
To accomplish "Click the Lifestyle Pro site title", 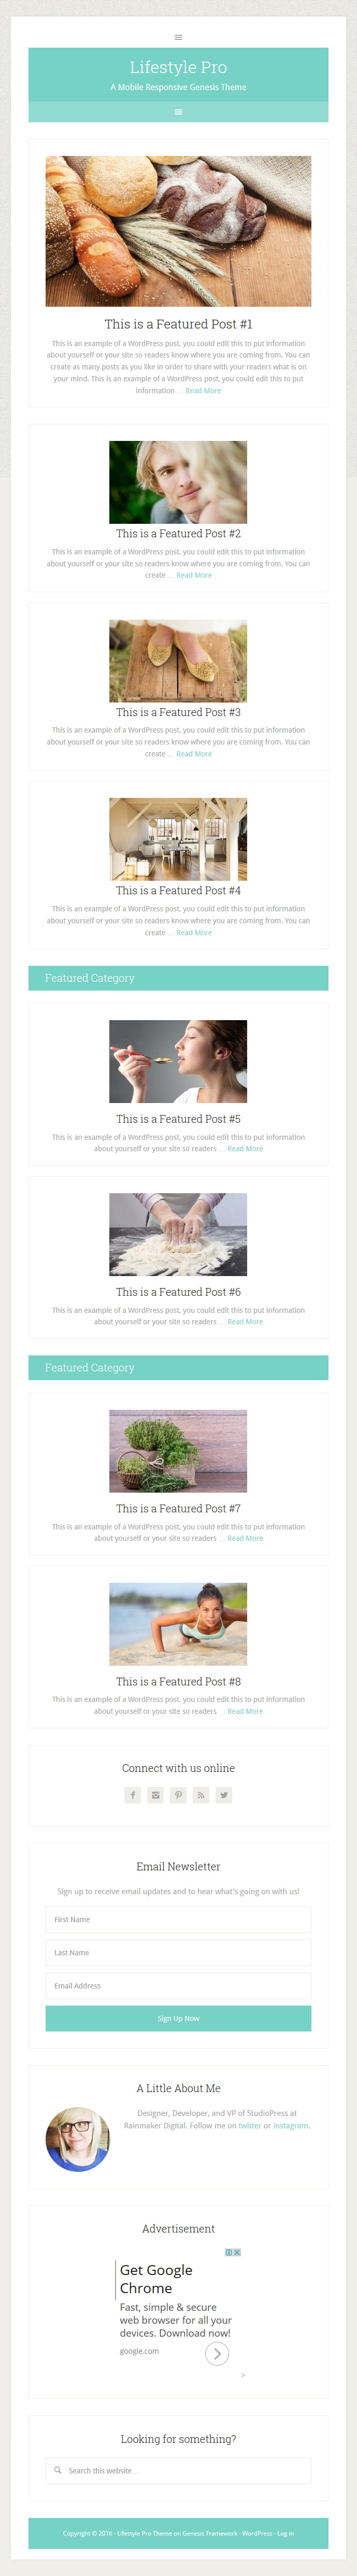I will pyautogui.click(x=178, y=67).
